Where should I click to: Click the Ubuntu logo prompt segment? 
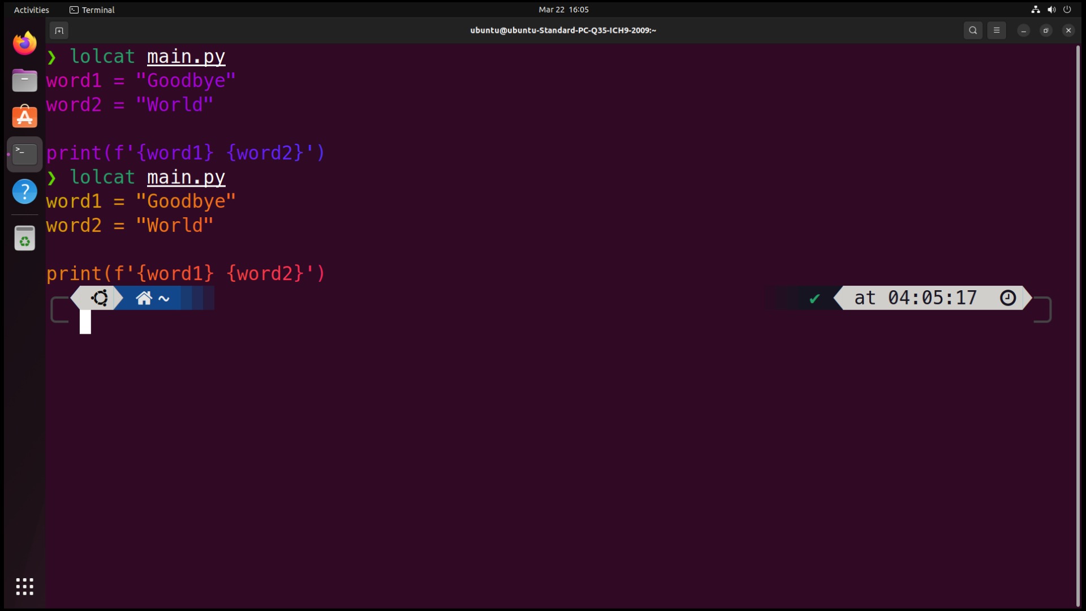[x=100, y=298]
